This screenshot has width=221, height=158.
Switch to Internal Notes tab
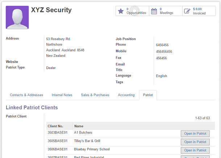pyautogui.click(x=62, y=95)
